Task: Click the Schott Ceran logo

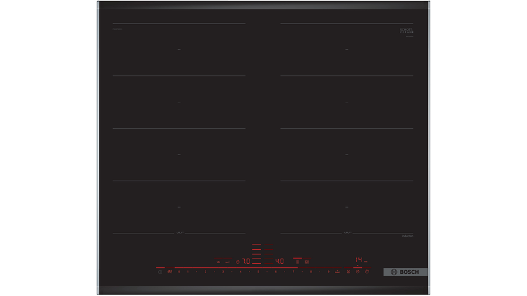Action: 406,31
